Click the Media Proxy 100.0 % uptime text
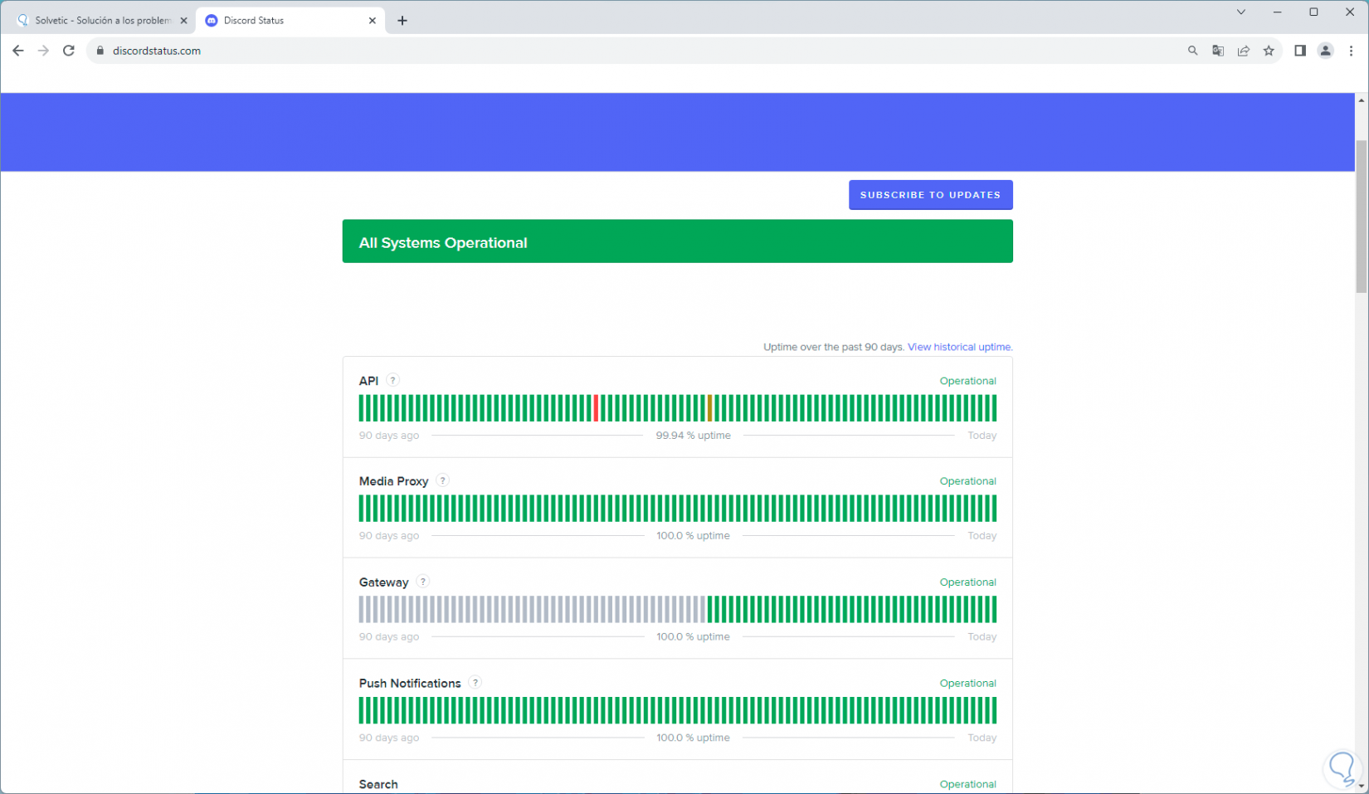The height and width of the screenshot is (794, 1369). 694,536
